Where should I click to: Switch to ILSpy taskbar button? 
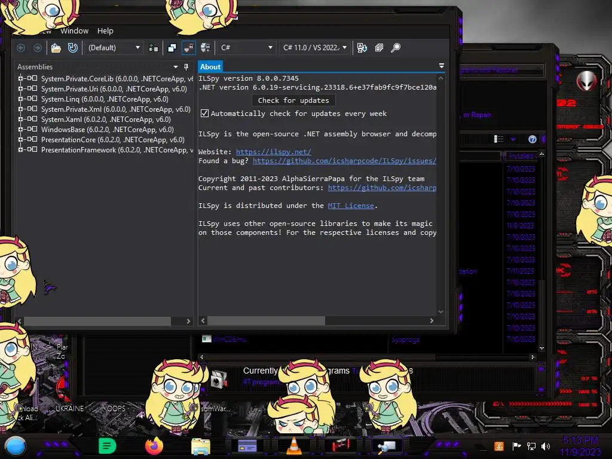click(387, 446)
